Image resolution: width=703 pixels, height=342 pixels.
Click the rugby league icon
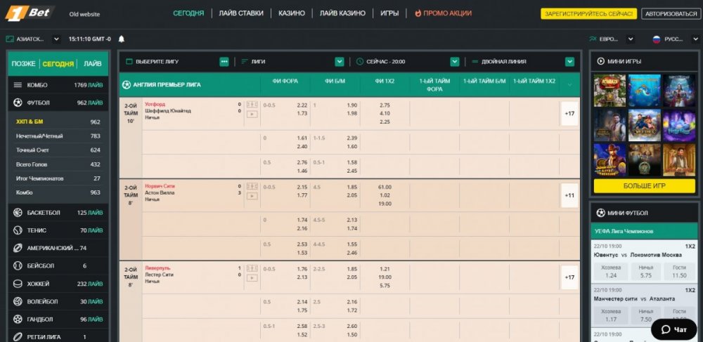[x=18, y=336]
